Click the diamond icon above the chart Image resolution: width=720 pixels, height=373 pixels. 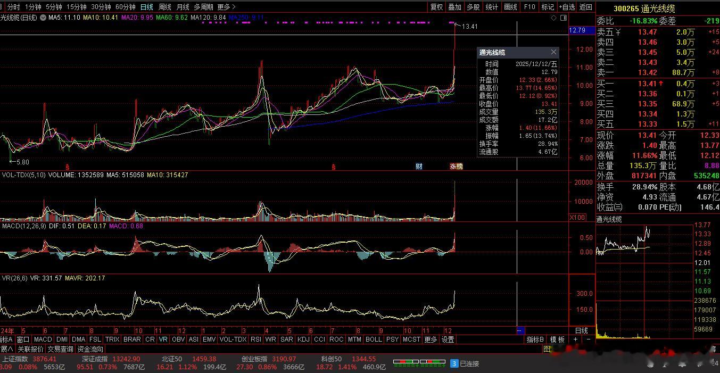click(554, 18)
